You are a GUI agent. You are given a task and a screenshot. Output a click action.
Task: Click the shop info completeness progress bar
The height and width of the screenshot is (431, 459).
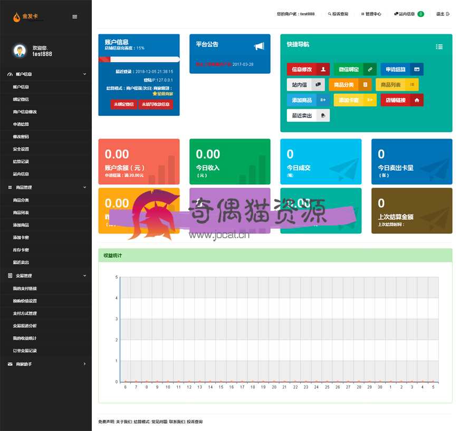pos(139,60)
